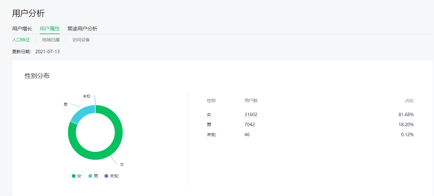Click the 男 row label in table
Screen dimensions: 434x196
click(x=209, y=125)
